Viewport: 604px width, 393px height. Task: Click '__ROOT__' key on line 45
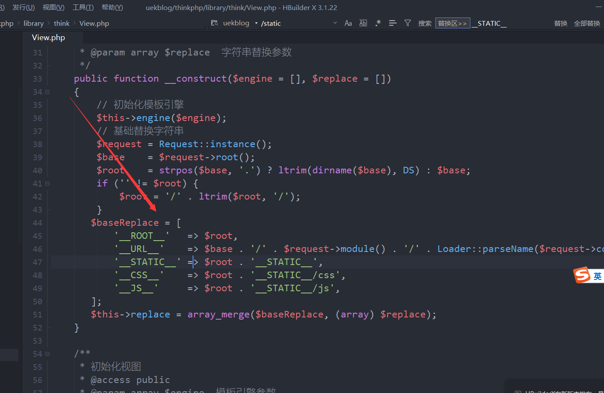tap(142, 236)
